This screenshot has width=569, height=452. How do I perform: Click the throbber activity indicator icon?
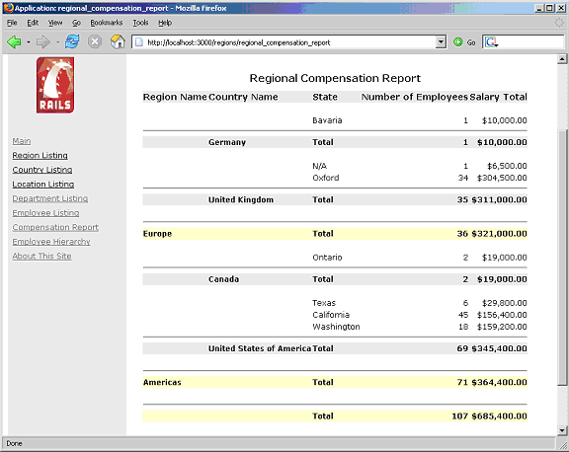[x=559, y=23]
